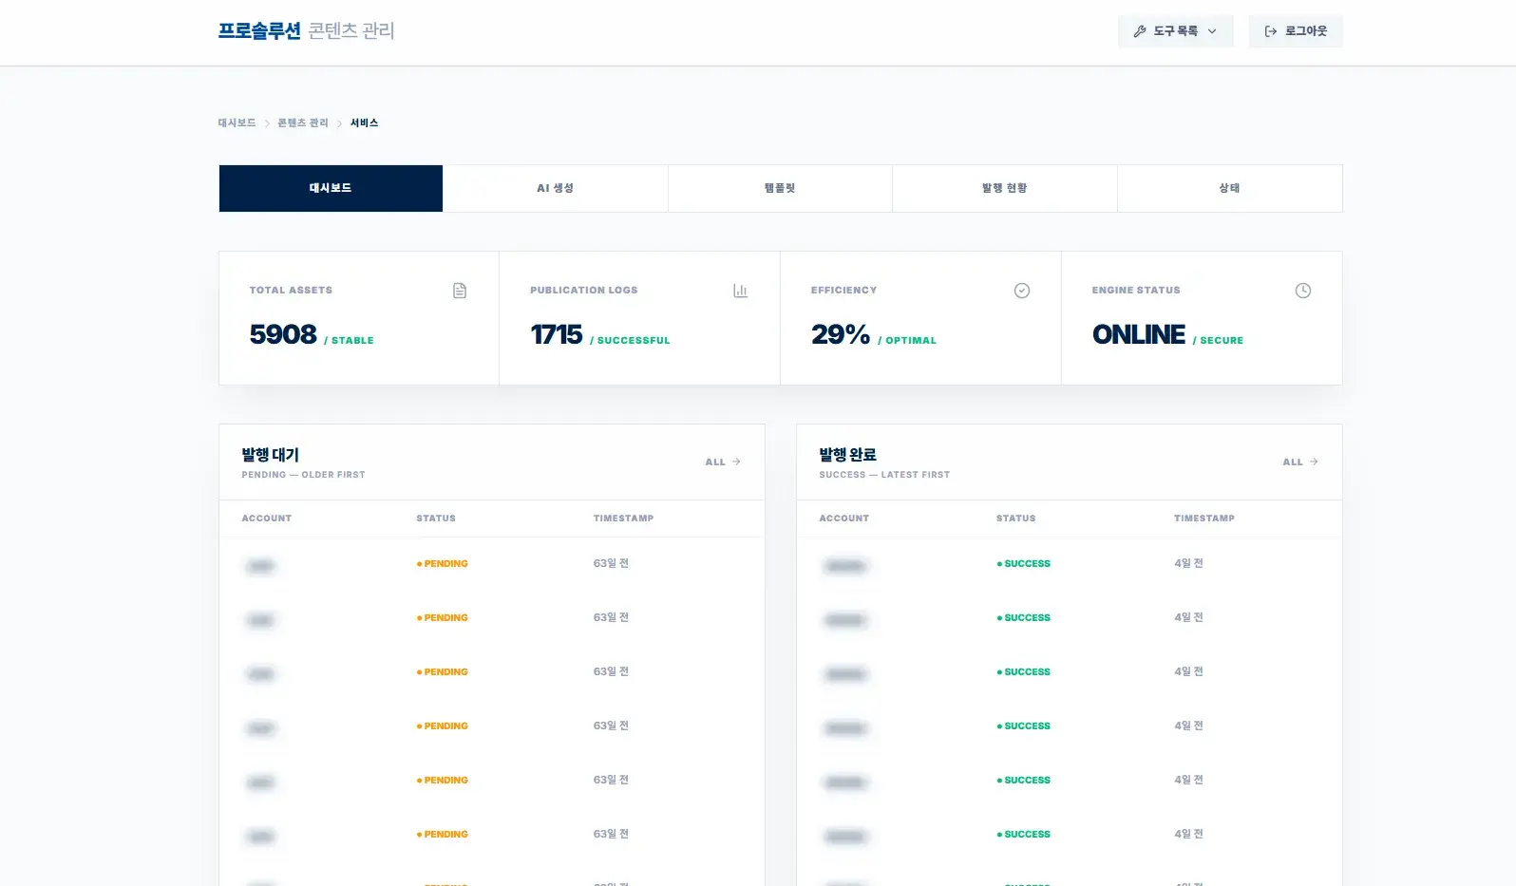Open ALL link in 발행 대기 panel
Screen dimensions: 1516x886
(723, 462)
